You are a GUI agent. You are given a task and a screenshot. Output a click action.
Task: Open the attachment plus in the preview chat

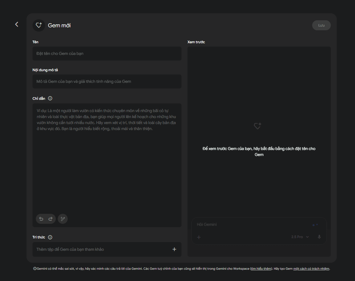click(x=199, y=237)
